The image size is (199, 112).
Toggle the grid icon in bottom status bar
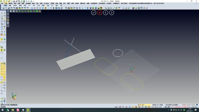point(149,107)
